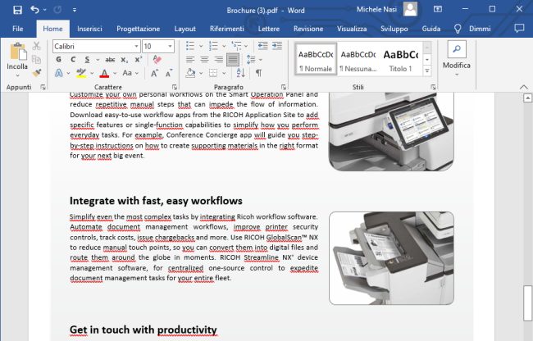
Task: Click the Incolla paste icon
Action: pyautogui.click(x=18, y=52)
